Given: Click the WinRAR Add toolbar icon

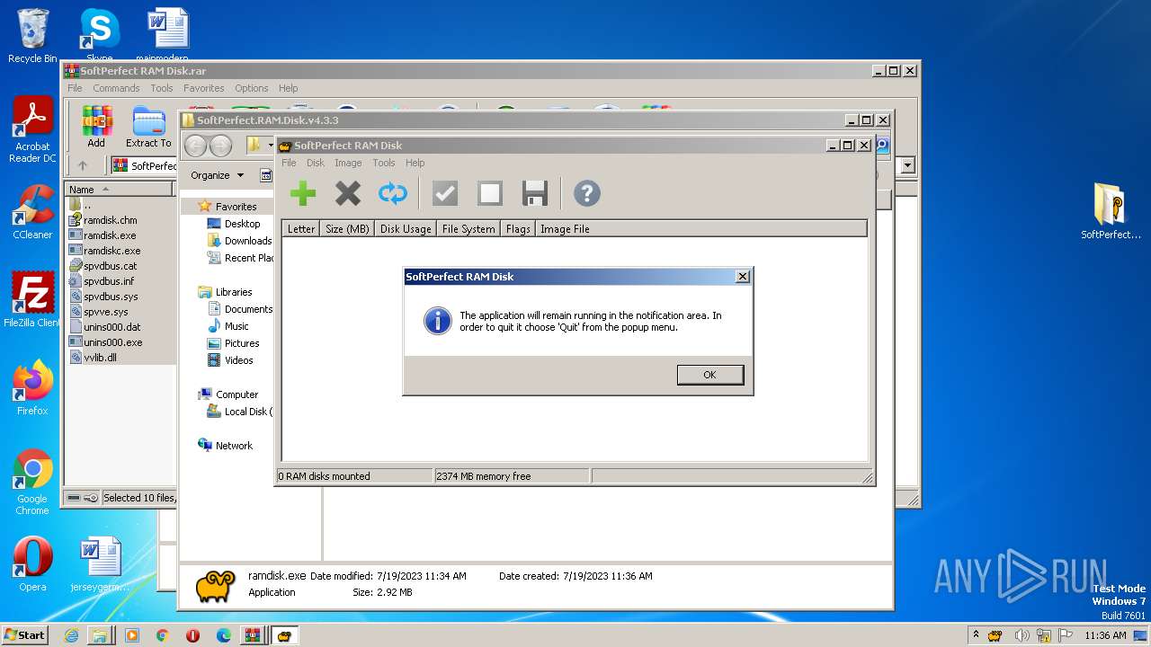Looking at the screenshot, I should tap(96, 127).
